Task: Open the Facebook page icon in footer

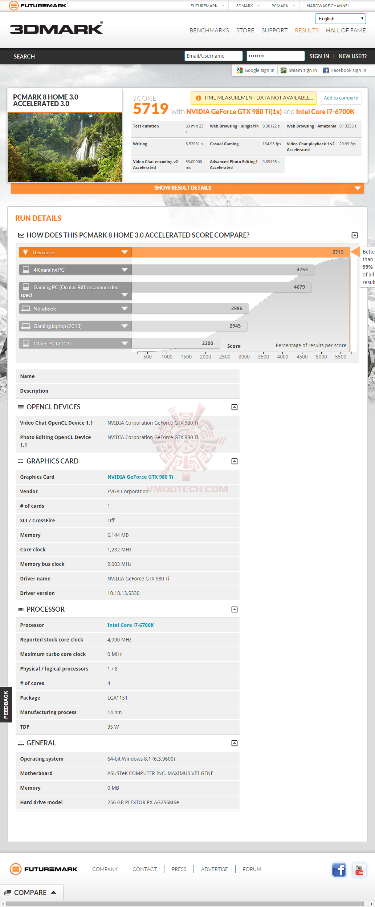Action: coord(339,870)
